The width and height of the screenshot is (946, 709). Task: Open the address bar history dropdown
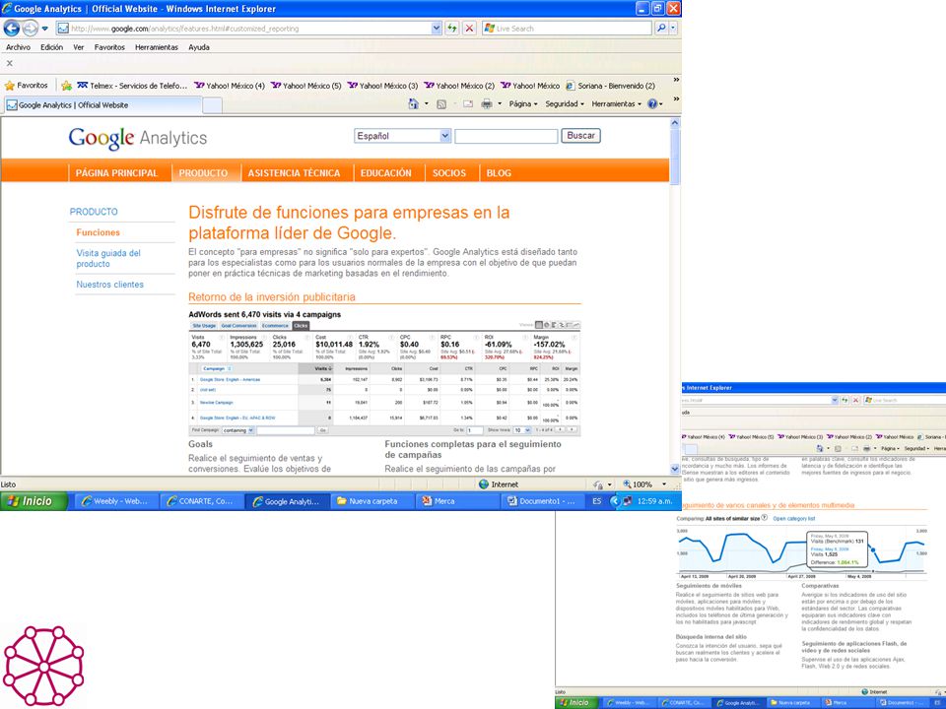point(437,28)
